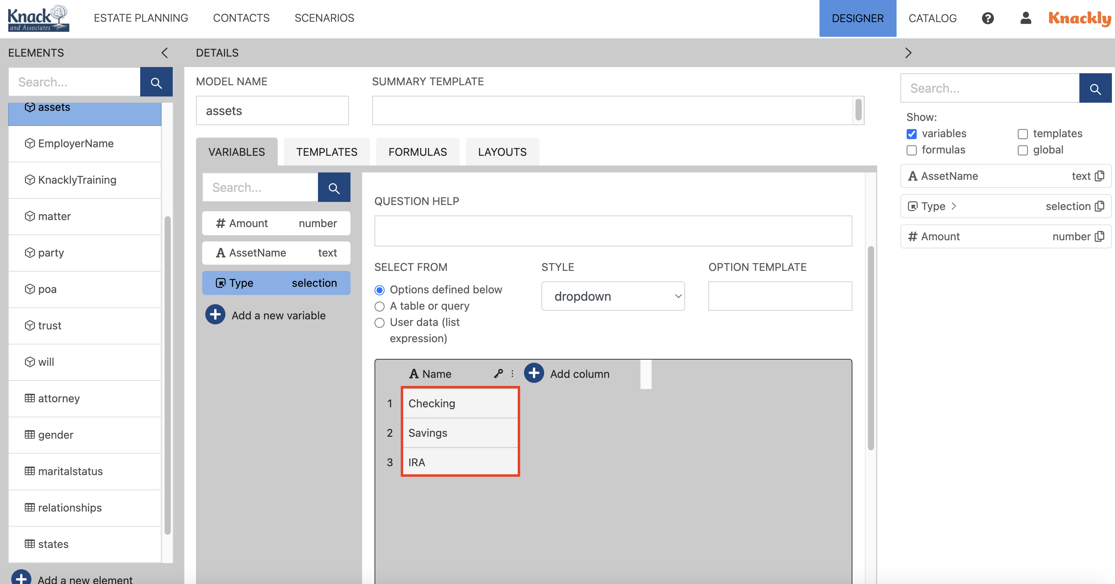This screenshot has width=1115, height=584.
Task: Enable the templates checkbox
Action: 1023,134
